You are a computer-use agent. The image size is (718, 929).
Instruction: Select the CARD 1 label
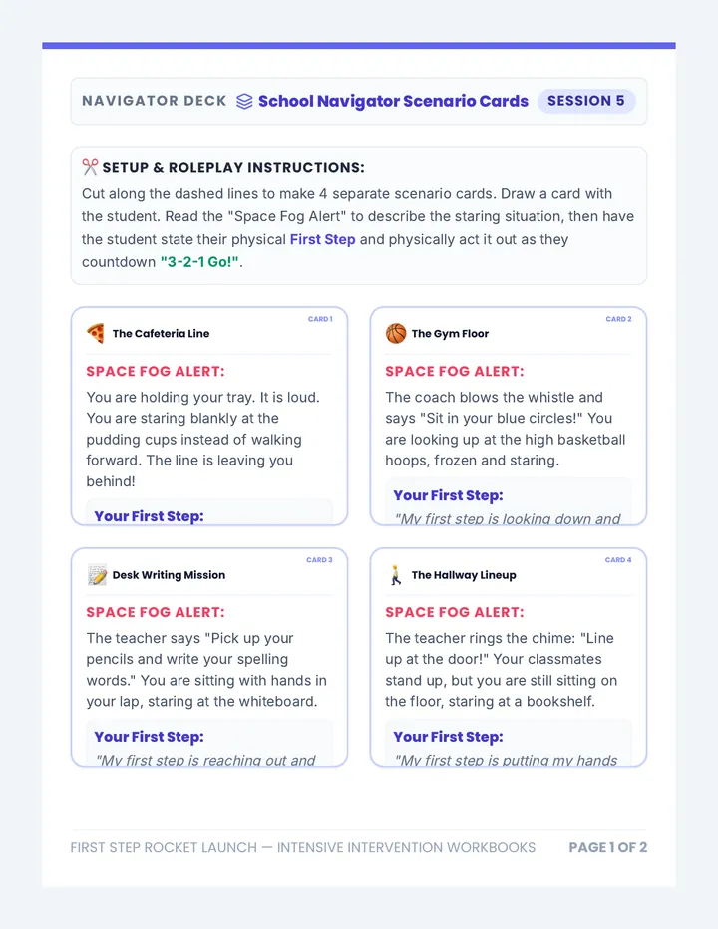320,319
